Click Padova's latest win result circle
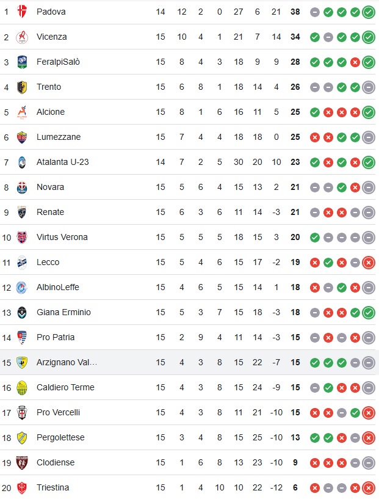This screenshot has height=499, width=379. 369,12
